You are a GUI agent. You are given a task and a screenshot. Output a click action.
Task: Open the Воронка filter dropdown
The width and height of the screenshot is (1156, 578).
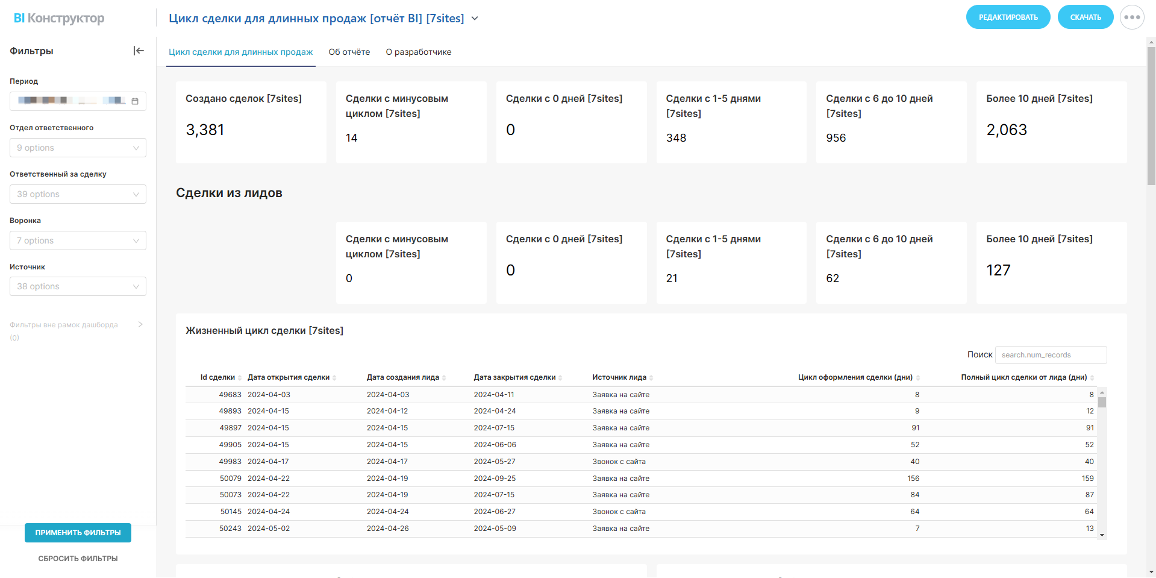[x=78, y=240]
